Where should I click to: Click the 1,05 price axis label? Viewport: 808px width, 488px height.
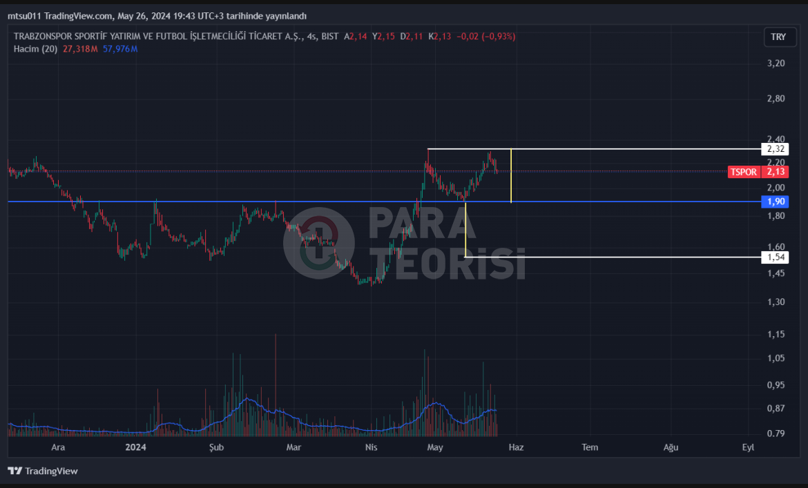tap(776, 358)
